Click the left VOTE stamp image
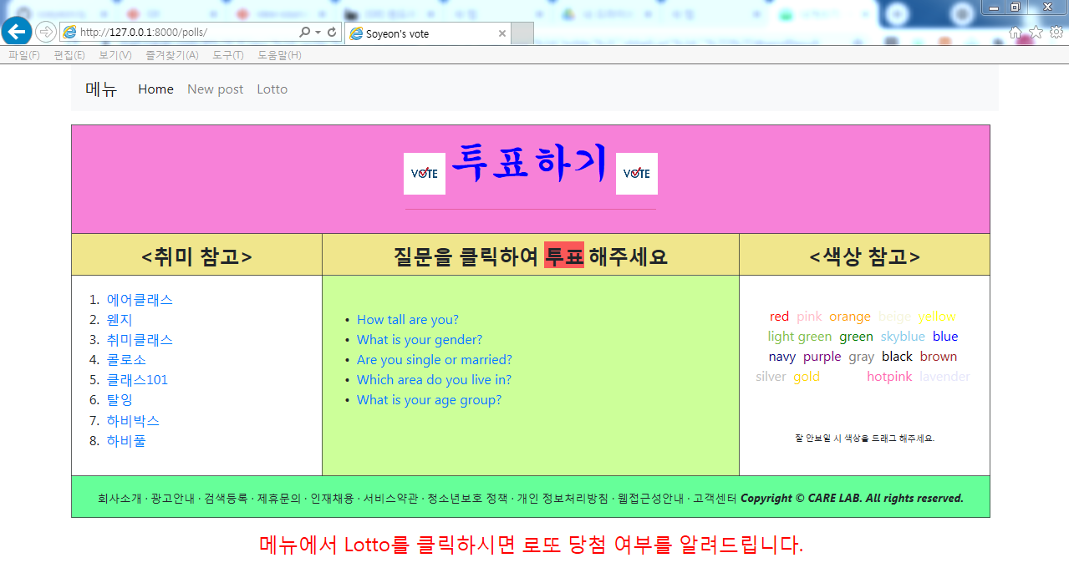This screenshot has width=1069, height=568. [x=425, y=174]
